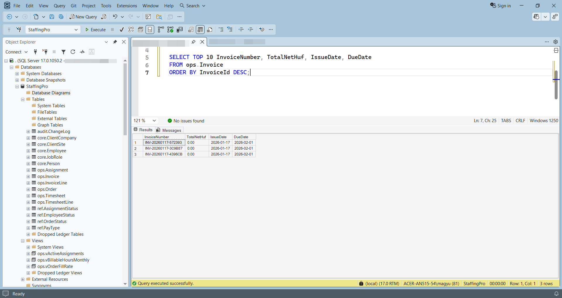The height and width of the screenshot is (298, 562).
Task: Click Include Live Query Statistics icon
Action: [x=170, y=30]
